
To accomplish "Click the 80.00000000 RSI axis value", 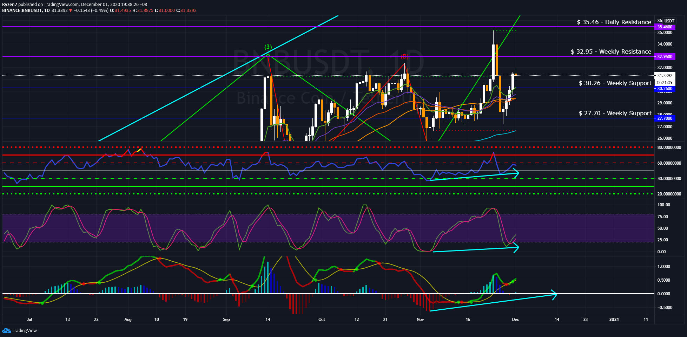I will coord(669,147).
